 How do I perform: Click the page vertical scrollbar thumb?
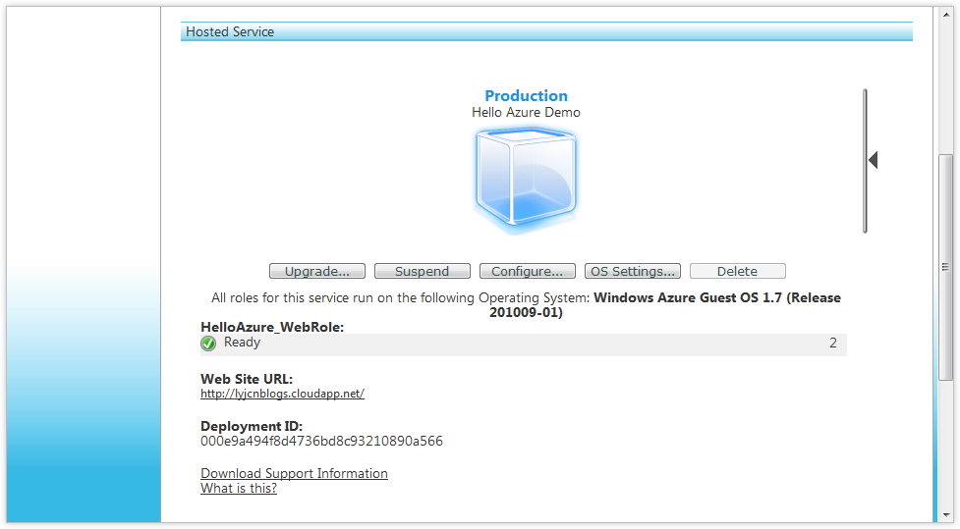pos(946,267)
